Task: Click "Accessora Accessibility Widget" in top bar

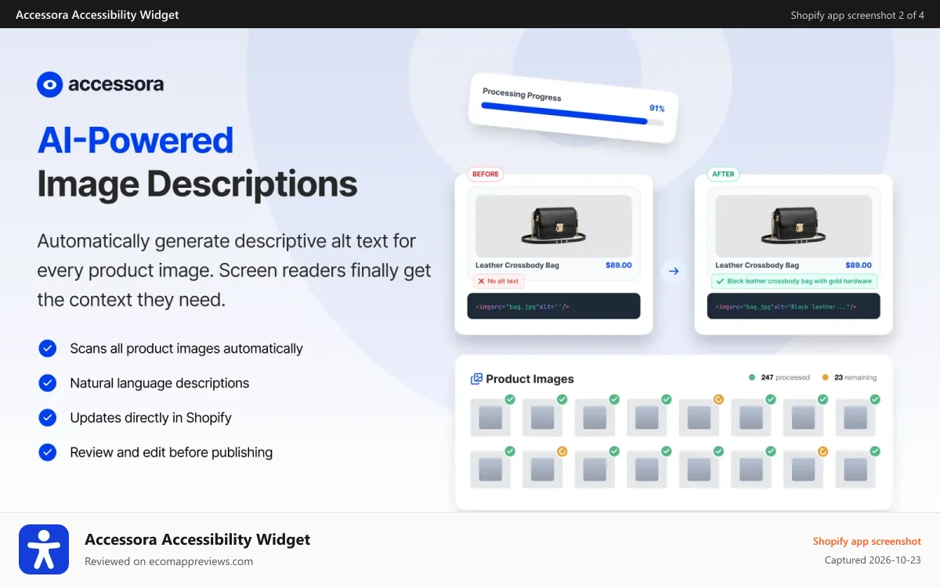Action: pyautogui.click(x=97, y=15)
